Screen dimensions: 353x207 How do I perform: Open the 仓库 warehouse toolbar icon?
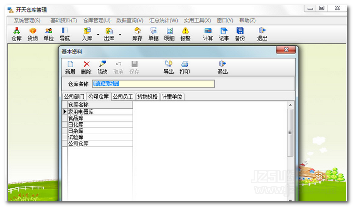(x=17, y=34)
